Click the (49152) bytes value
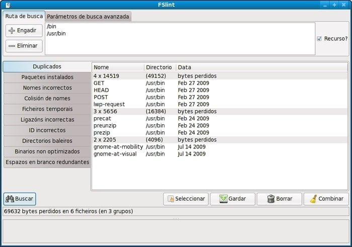Image resolution: width=352 pixels, height=247 pixels. click(x=156, y=76)
